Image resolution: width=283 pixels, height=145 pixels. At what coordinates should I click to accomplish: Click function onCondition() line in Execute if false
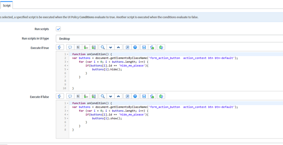[92, 103]
